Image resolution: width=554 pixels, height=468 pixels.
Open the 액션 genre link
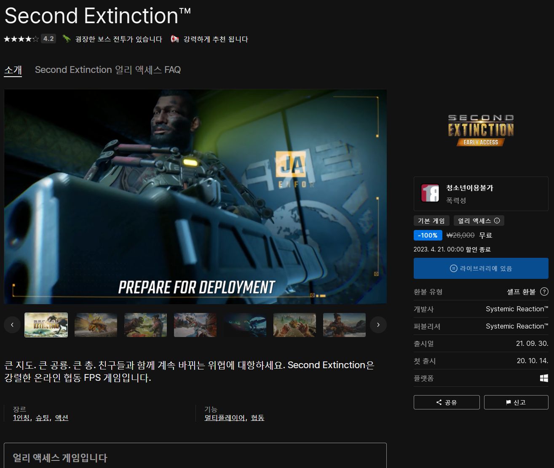[x=62, y=417]
